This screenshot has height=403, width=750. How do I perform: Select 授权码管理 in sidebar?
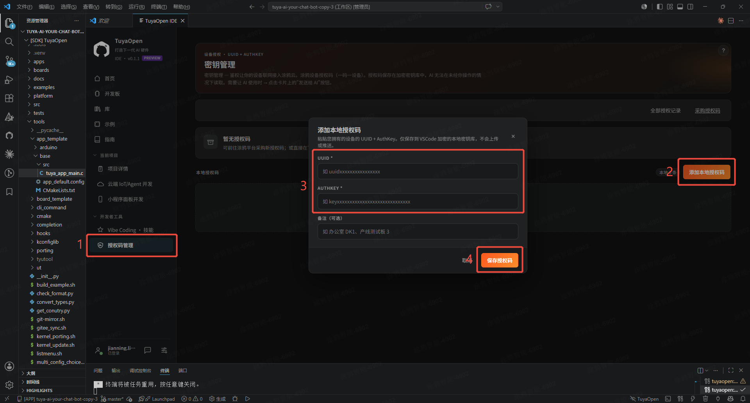131,245
